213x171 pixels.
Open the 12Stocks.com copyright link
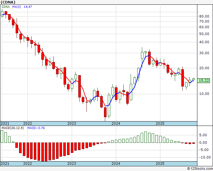point(200,169)
